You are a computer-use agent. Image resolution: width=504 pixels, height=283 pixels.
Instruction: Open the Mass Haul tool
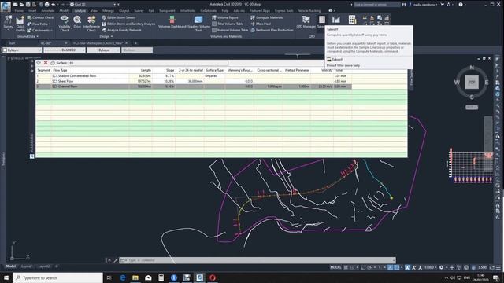click(261, 24)
